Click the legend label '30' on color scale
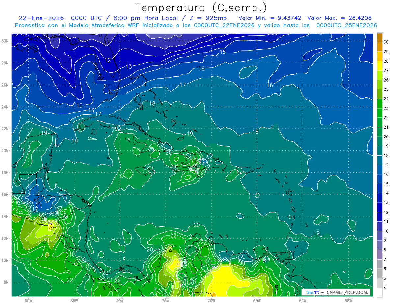Image resolution: width=395 pixels, height=305 pixels. pyautogui.click(x=386, y=42)
